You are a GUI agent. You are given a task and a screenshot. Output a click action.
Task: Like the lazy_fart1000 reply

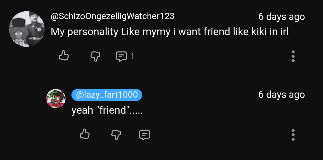pyautogui.click(x=85, y=134)
